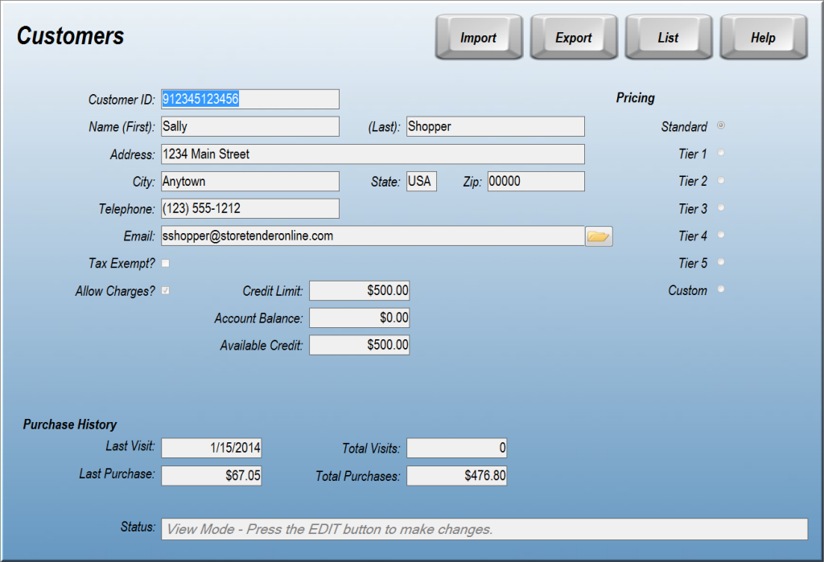Image resolution: width=824 pixels, height=562 pixels.
Task: Click the Total Visits label
Action: pos(371,449)
